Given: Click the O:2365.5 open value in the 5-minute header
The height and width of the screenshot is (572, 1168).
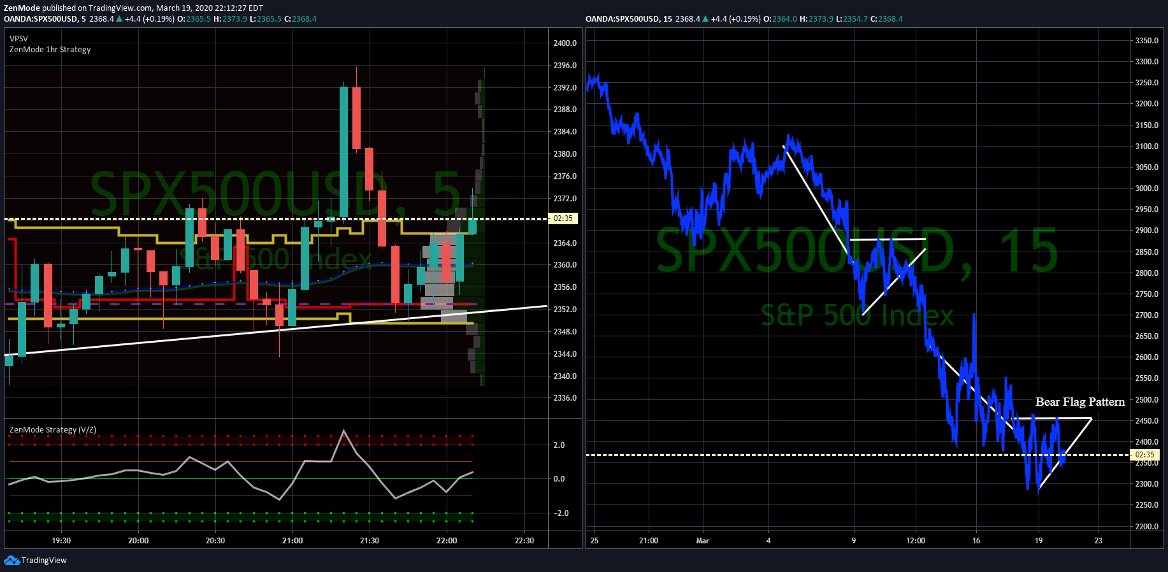Looking at the screenshot, I should click(194, 19).
